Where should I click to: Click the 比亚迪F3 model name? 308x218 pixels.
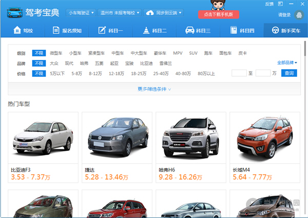tap(21, 170)
